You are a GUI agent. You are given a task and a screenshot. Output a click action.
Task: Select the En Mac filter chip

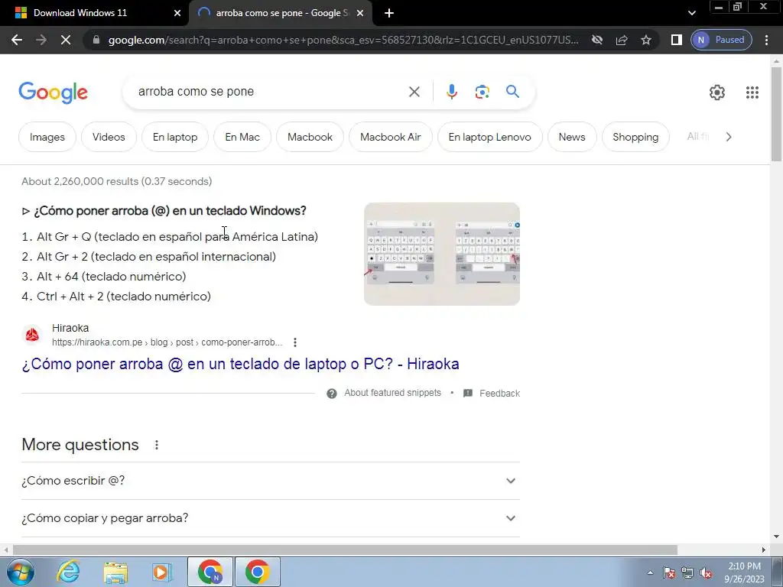(x=242, y=137)
